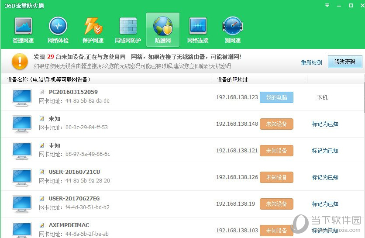Edit name pencil icon for PC201603152059
This screenshot has width=365, height=238.
pos(42,92)
